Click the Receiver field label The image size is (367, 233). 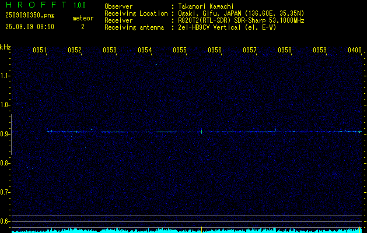(x=118, y=20)
